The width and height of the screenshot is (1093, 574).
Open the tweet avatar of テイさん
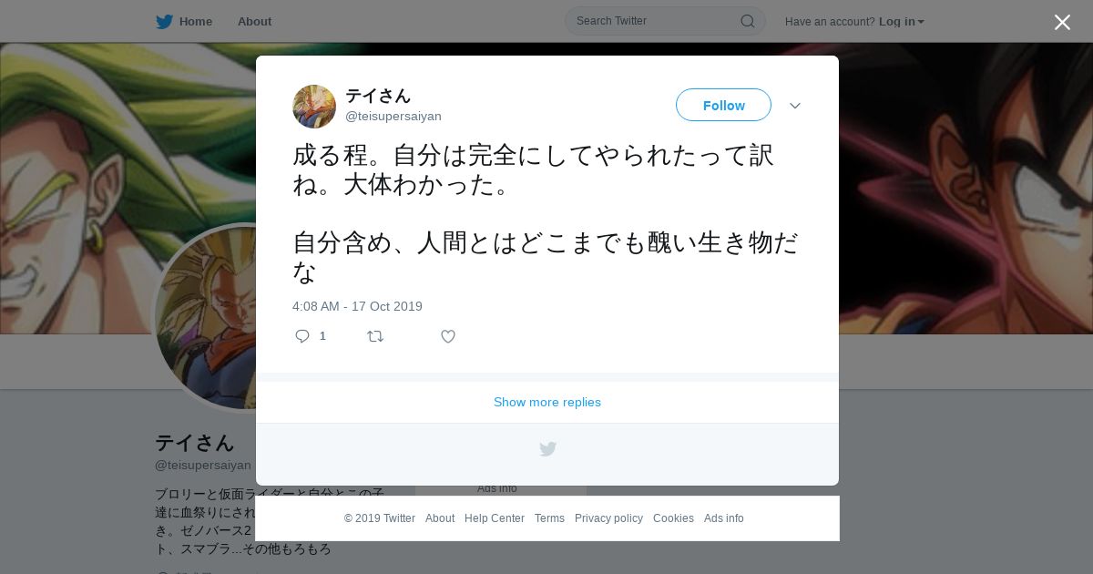(x=314, y=107)
